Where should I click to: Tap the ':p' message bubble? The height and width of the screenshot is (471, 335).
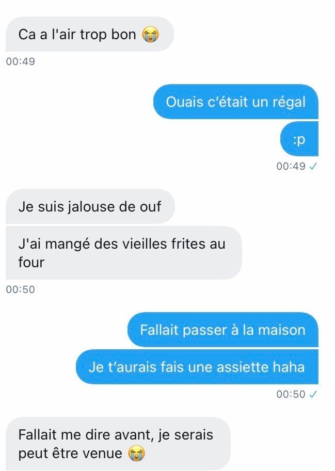coord(299,139)
